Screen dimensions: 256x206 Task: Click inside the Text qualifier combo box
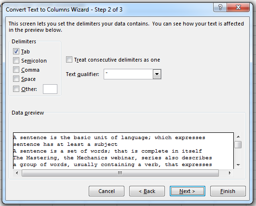coord(128,74)
